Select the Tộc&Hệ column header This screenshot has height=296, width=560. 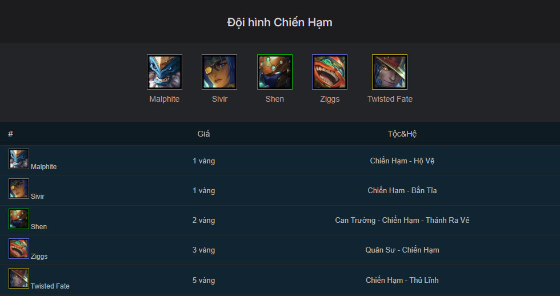pos(402,134)
